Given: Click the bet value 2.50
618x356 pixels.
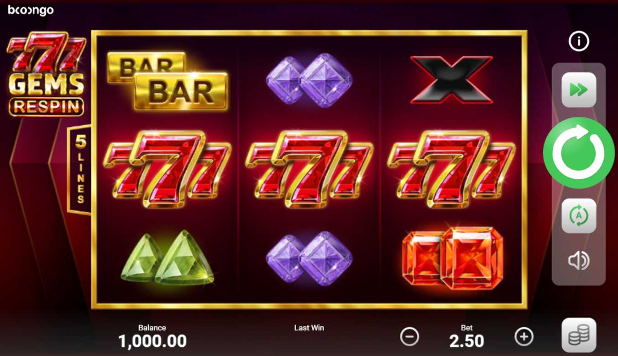Looking at the screenshot, I should (x=466, y=341).
